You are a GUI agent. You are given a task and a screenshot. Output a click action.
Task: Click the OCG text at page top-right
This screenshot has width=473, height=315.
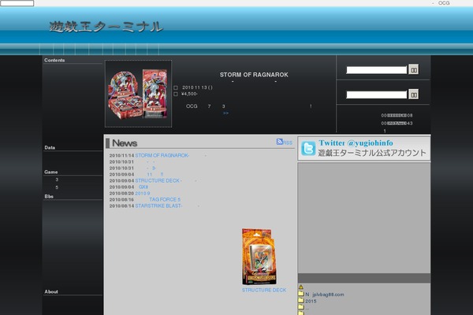(x=444, y=3)
